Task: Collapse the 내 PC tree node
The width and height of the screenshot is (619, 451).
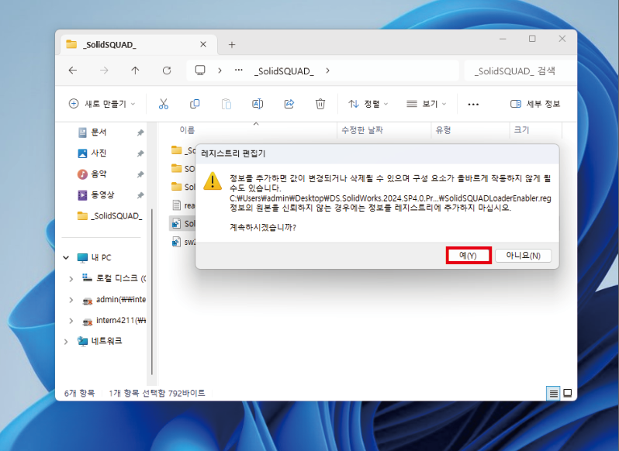Action: click(x=66, y=257)
